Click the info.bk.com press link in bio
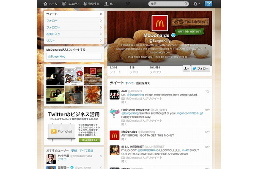This screenshot has height=169, width=258. (x=173, y=57)
